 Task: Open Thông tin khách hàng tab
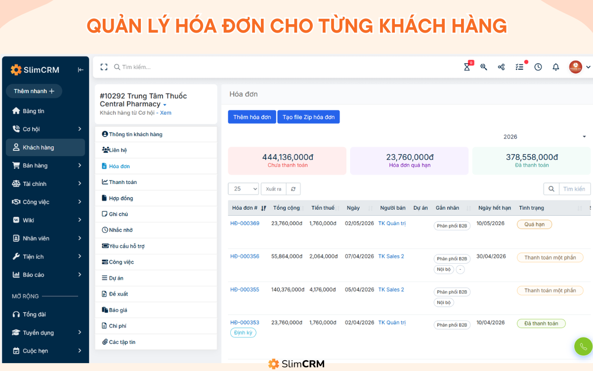tap(156, 134)
